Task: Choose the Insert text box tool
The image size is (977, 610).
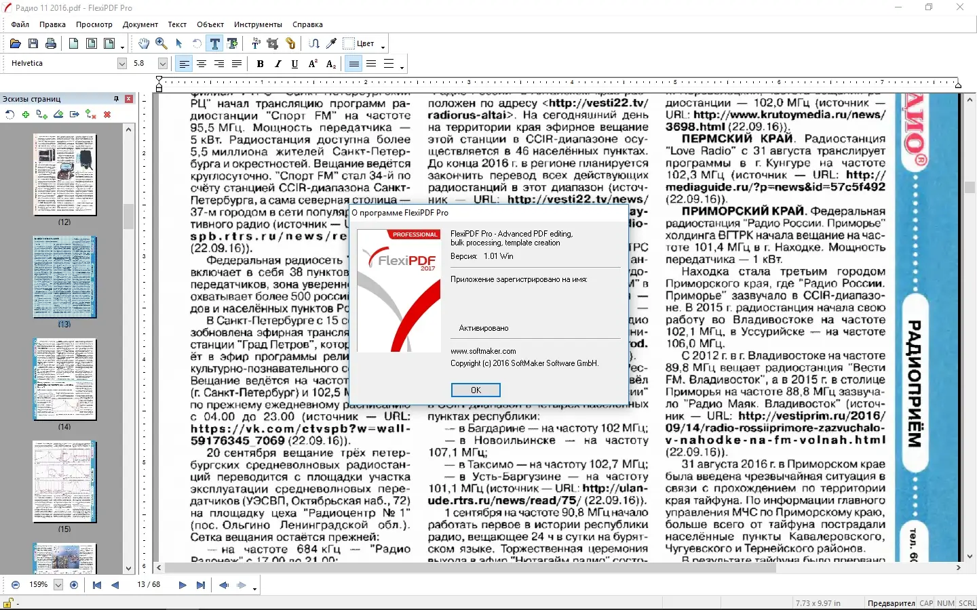Action: [233, 43]
